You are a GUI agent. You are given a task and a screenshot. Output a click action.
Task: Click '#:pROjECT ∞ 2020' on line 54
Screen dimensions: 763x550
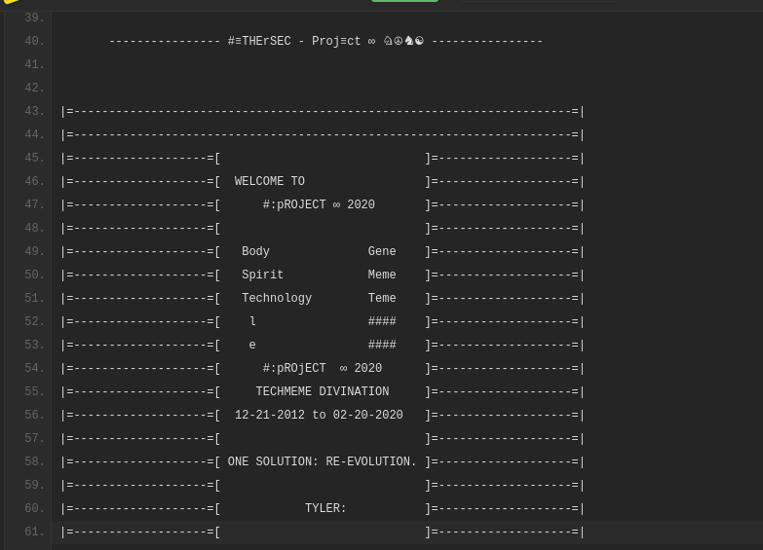click(323, 368)
